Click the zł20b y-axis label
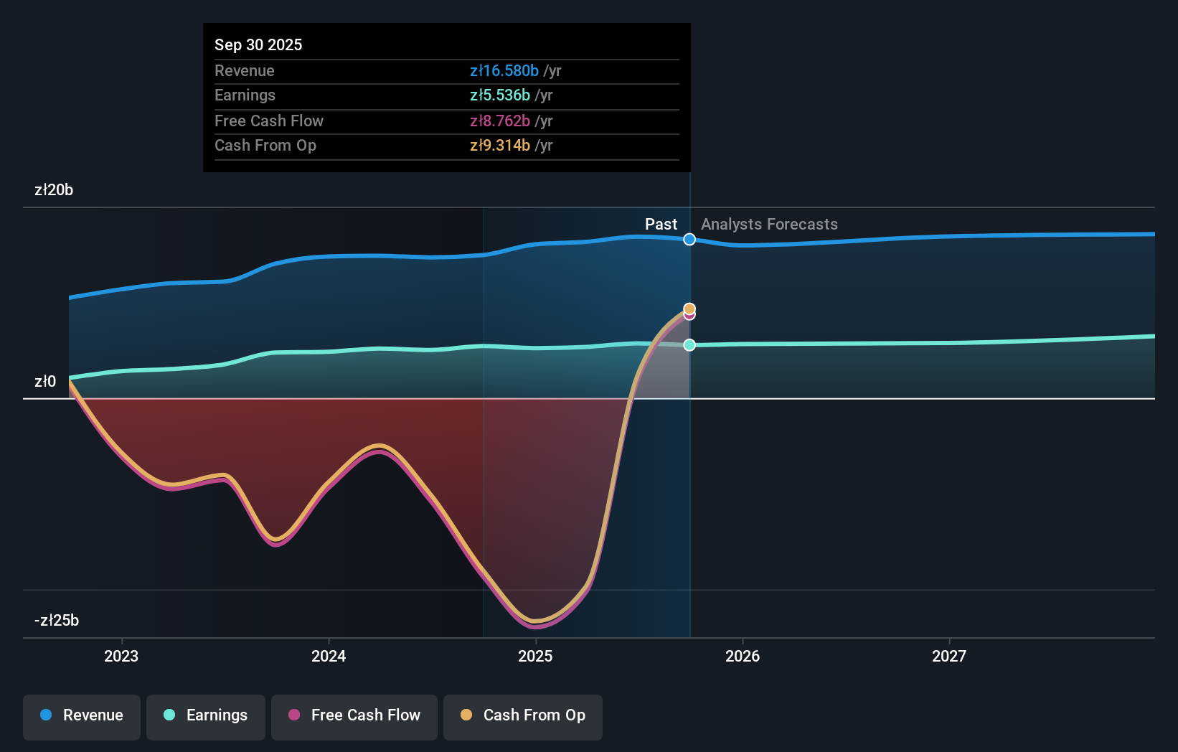Viewport: 1178px width, 752px height. tap(54, 190)
